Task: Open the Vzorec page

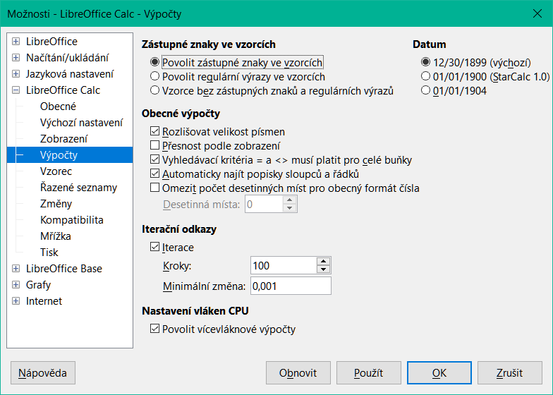Action: [x=56, y=171]
